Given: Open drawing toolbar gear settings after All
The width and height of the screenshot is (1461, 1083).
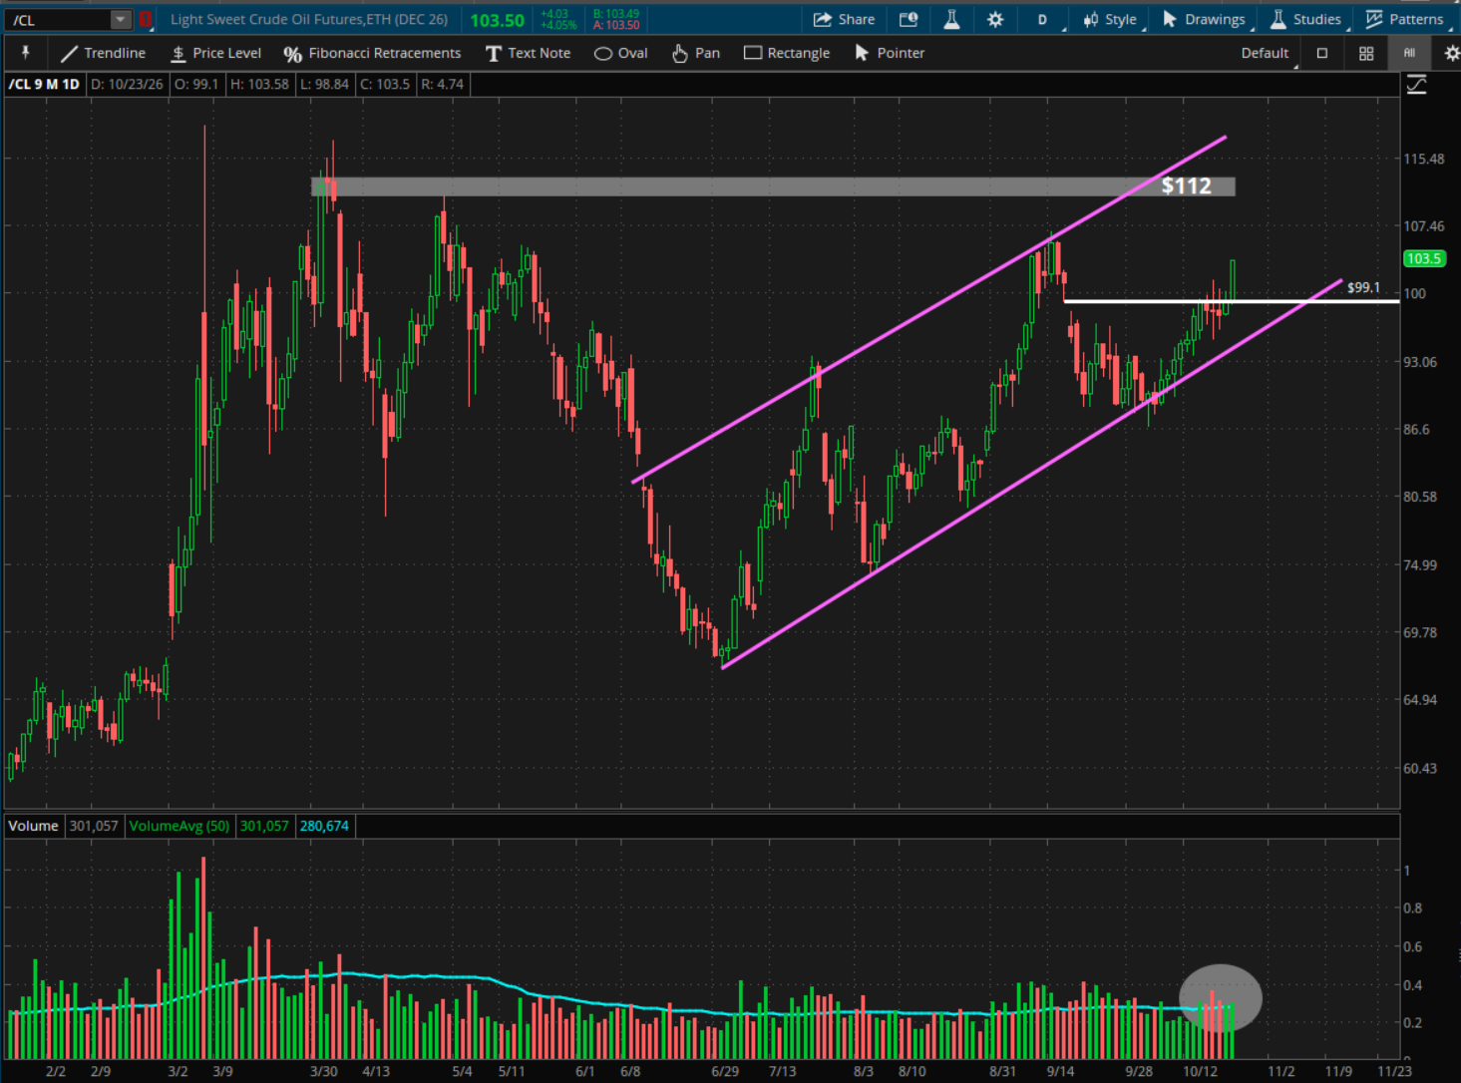Looking at the screenshot, I should [1451, 53].
